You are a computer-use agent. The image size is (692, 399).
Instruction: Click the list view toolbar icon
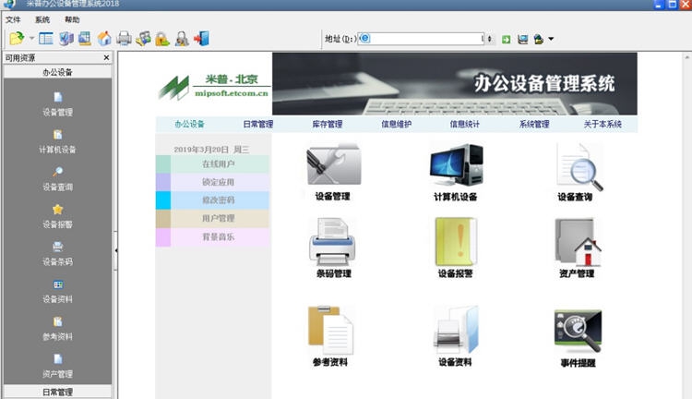coord(46,39)
